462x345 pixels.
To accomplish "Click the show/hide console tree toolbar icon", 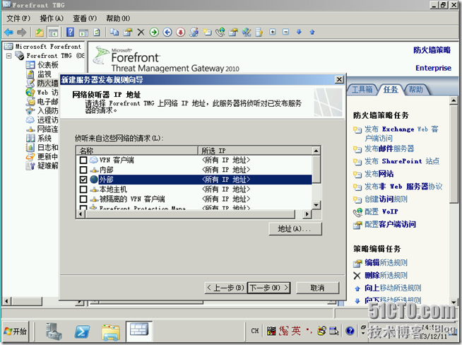I will [53, 32].
